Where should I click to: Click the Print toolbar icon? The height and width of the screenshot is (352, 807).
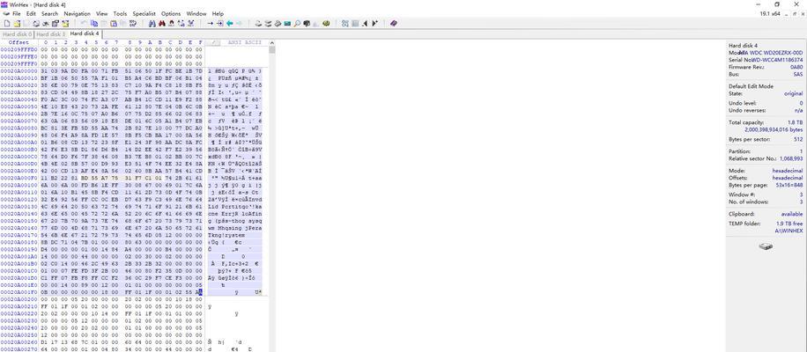(36, 23)
